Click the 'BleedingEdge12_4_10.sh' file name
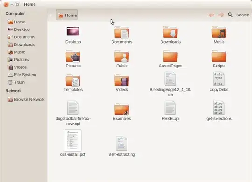The image size is (252, 182). (170, 92)
